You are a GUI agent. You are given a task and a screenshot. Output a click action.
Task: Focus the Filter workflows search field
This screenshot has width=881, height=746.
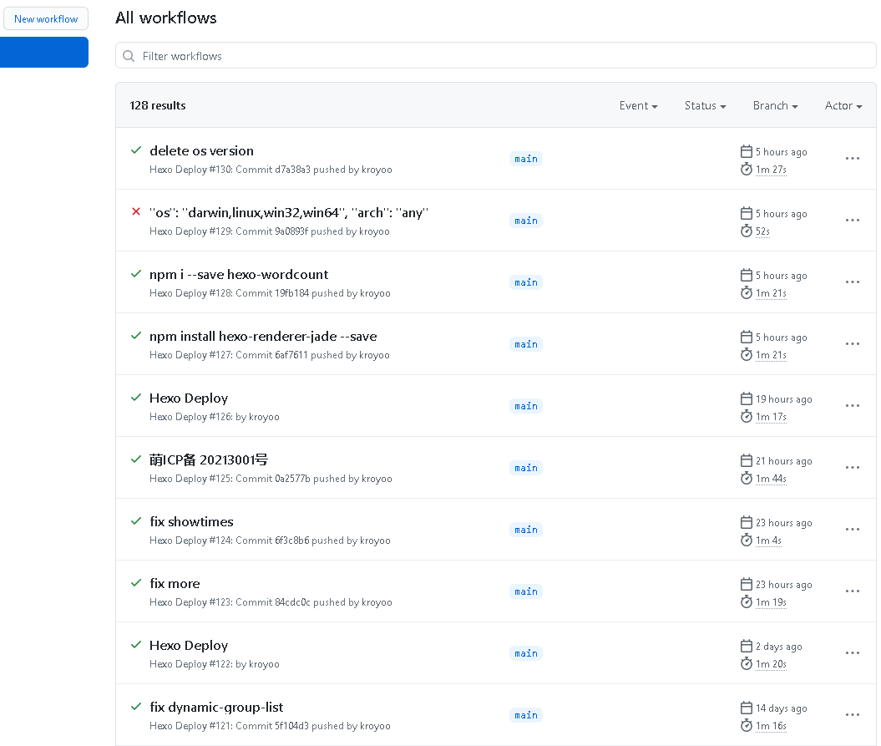[501, 56]
